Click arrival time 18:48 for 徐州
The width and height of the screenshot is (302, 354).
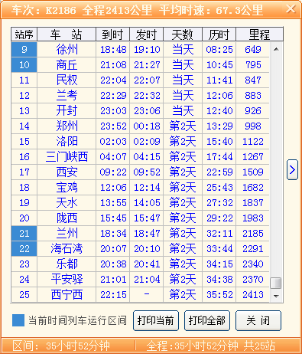[x=113, y=50]
